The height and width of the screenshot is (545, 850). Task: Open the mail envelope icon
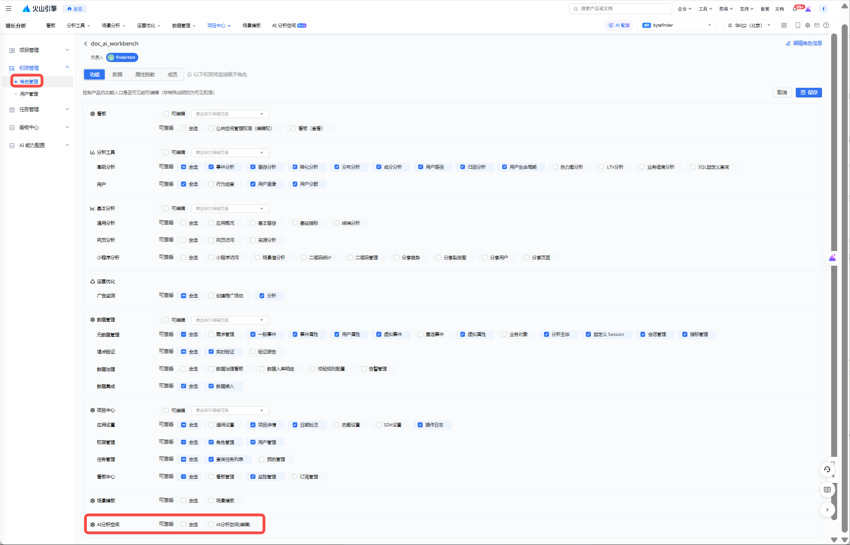coord(816,25)
